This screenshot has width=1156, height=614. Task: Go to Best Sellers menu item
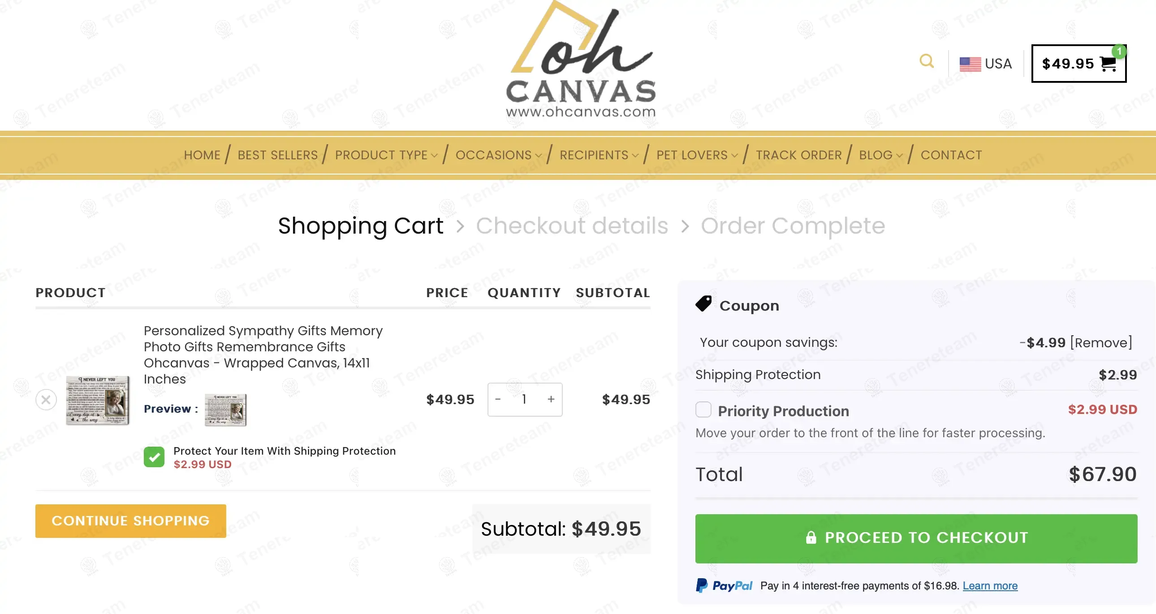pos(277,155)
